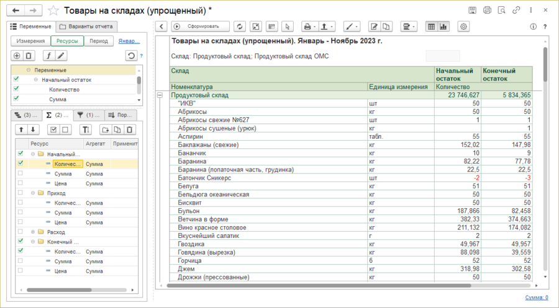
Task: Collapse the Приход folder
Action: coord(33,193)
